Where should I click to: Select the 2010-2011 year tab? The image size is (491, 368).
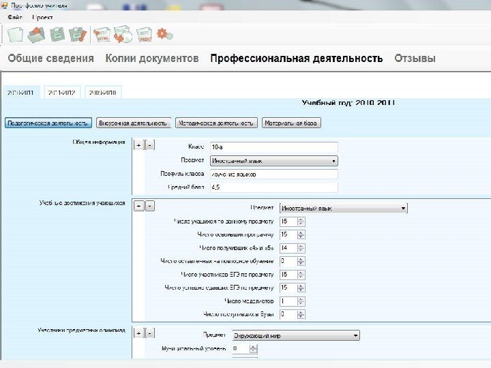click(x=20, y=92)
